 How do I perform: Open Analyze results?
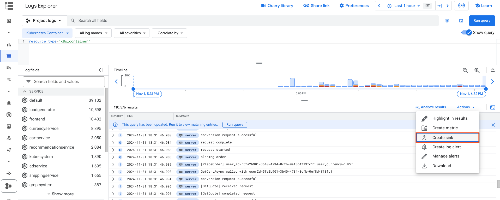pos(431,107)
